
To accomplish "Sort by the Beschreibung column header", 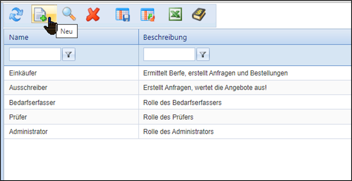I will [x=165, y=37].
